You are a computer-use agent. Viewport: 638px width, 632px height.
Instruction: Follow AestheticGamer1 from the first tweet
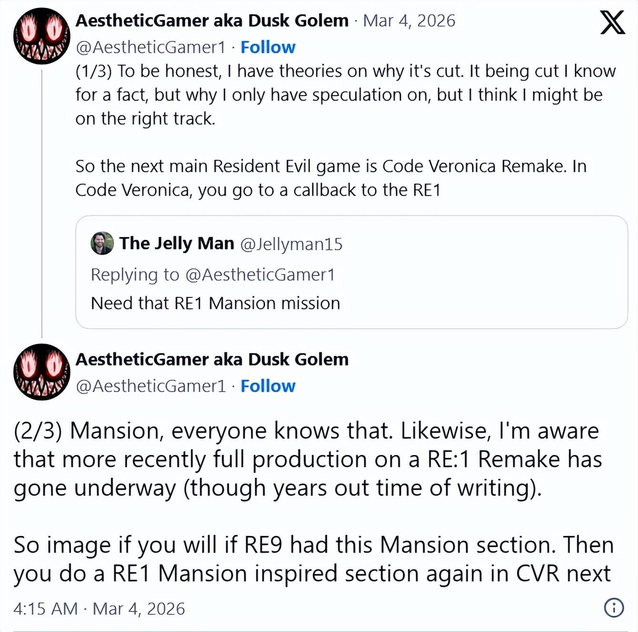268,47
